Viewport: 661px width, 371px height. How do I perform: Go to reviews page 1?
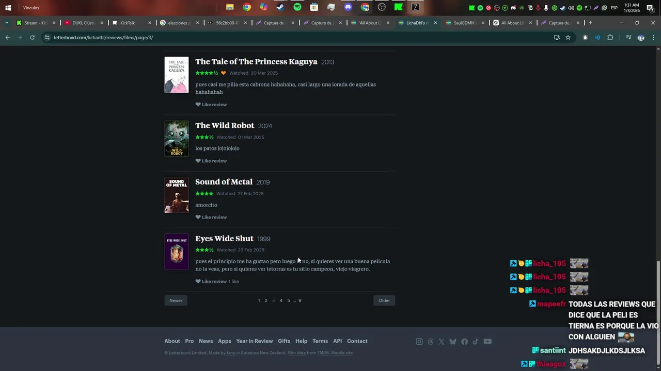click(259, 300)
